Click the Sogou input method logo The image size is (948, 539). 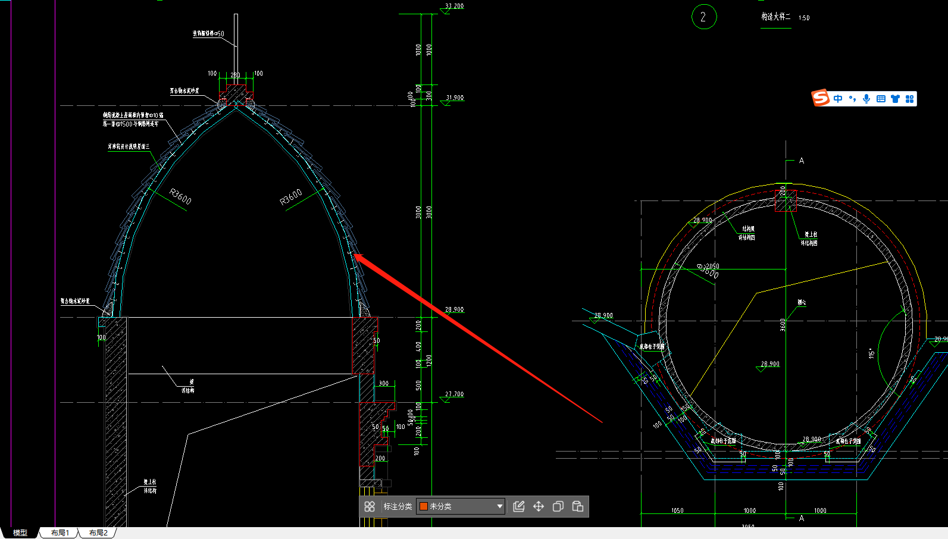[821, 98]
